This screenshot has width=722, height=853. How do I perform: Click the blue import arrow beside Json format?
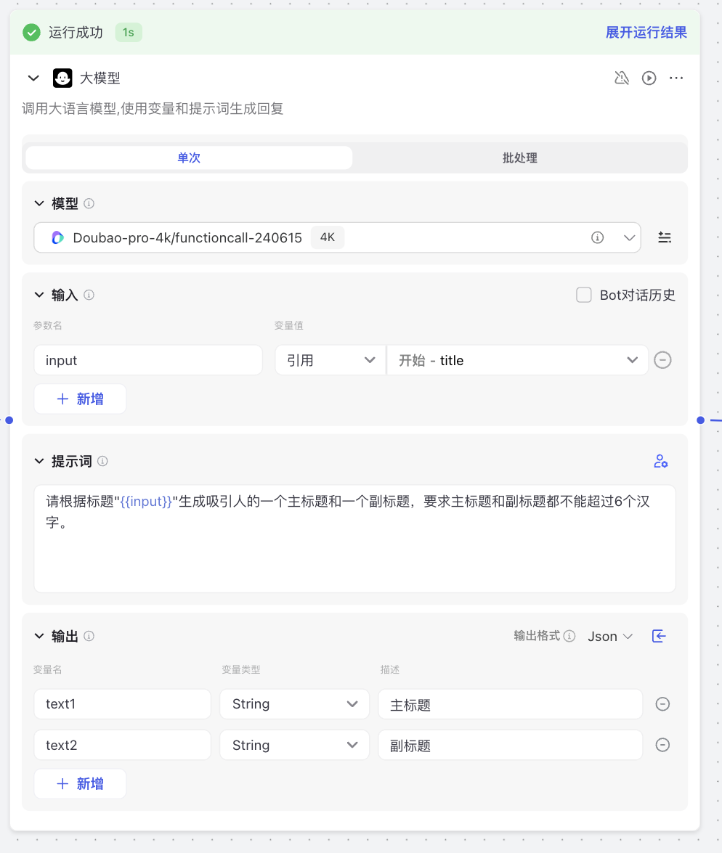pyautogui.click(x=659, y=636)
